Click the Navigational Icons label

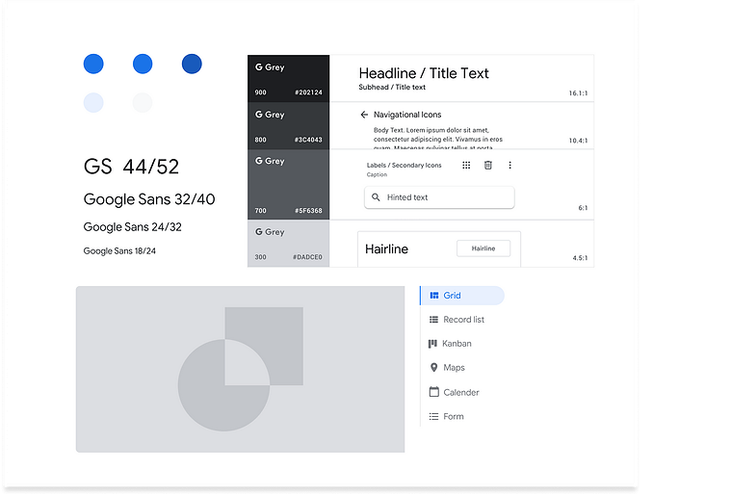click(407, 115)
